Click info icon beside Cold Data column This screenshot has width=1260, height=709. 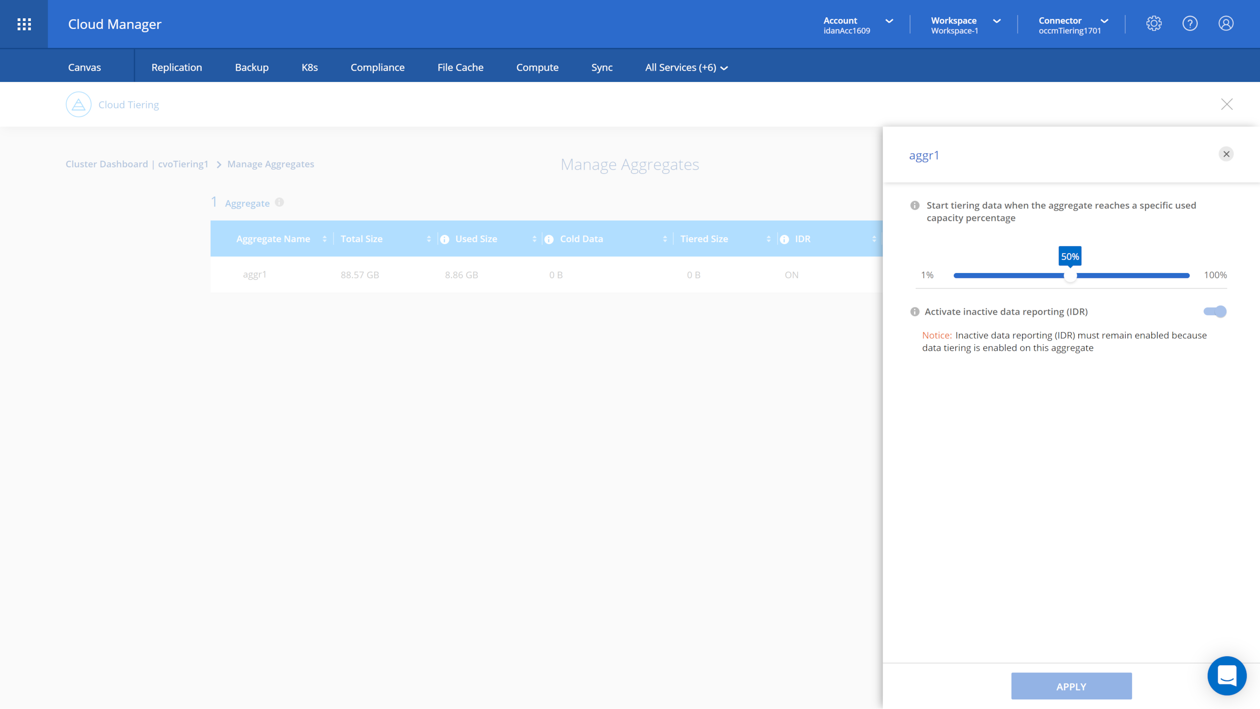pyautogui.click(x=549, y=239)
